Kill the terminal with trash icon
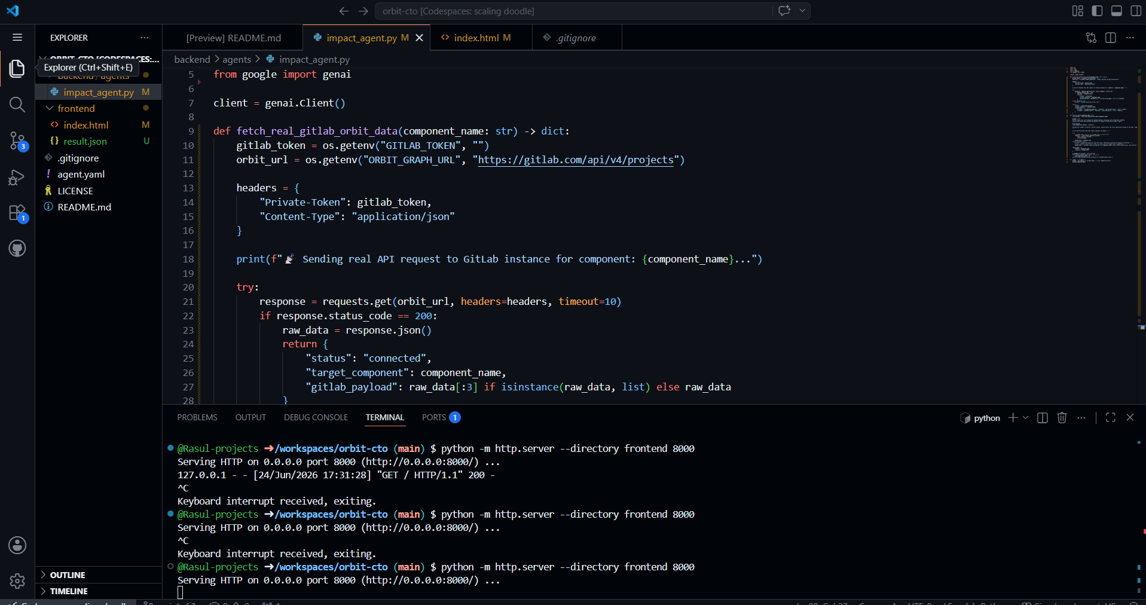Screen dimensions: 1146x605 pyautogui.click(x=1062, y=418)
